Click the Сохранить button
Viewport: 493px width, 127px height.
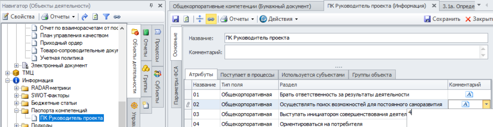coord(442,19)
